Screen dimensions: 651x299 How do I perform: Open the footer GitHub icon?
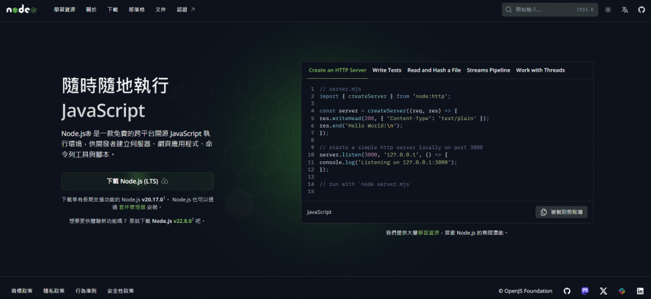click(567, 291)
